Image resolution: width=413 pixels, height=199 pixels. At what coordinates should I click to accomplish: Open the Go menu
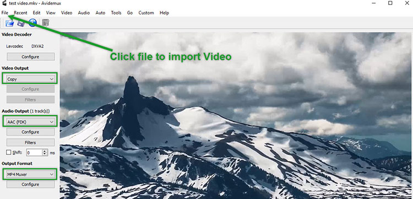coord(130,13)
